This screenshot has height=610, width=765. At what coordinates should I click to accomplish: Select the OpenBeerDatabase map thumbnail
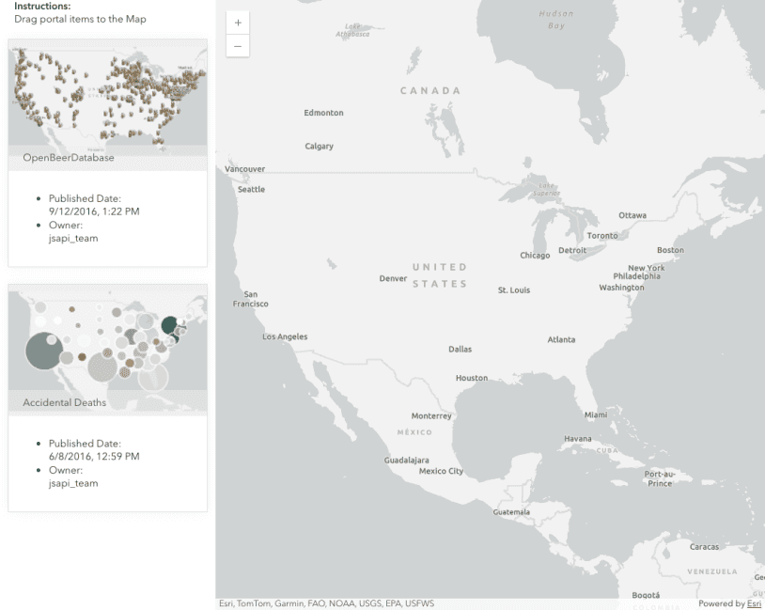tap(107, 94)
